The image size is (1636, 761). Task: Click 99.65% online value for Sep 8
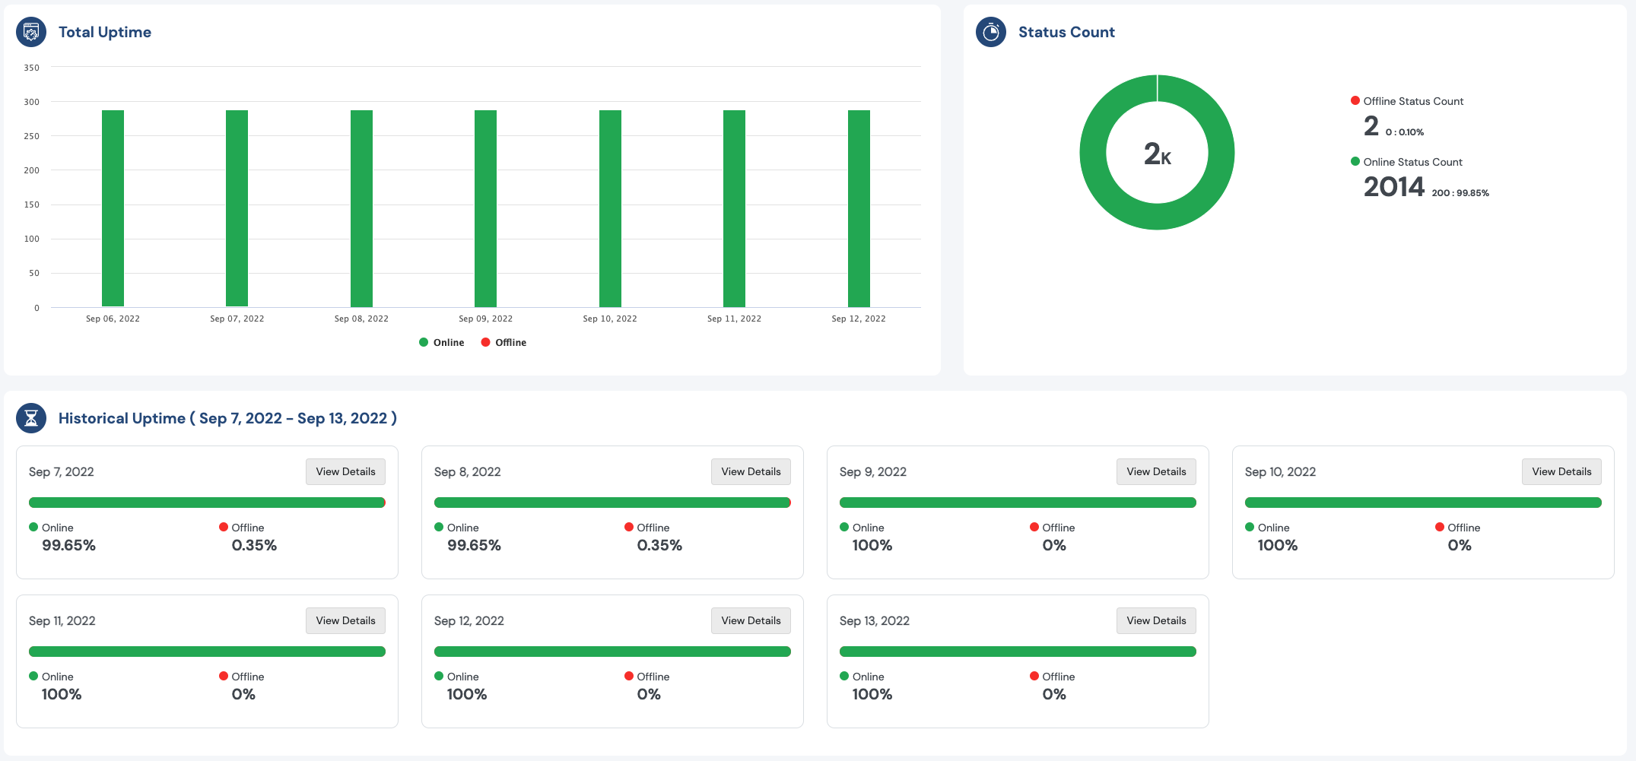tap(474, 545)
